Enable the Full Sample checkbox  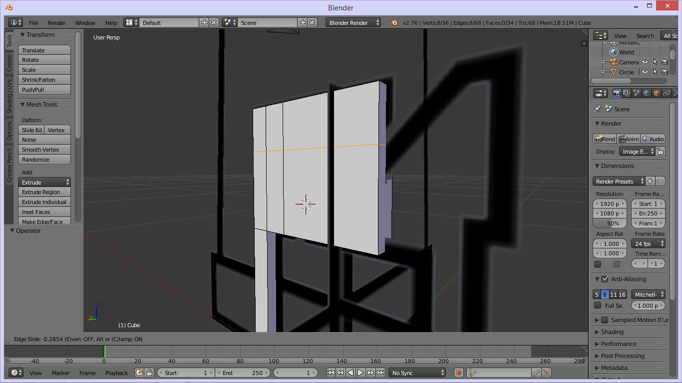[598, 305]
